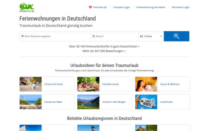Open the Last Minute tag thumbnail
The width and height of the screenshot is (211, 131).
(146, 102)
